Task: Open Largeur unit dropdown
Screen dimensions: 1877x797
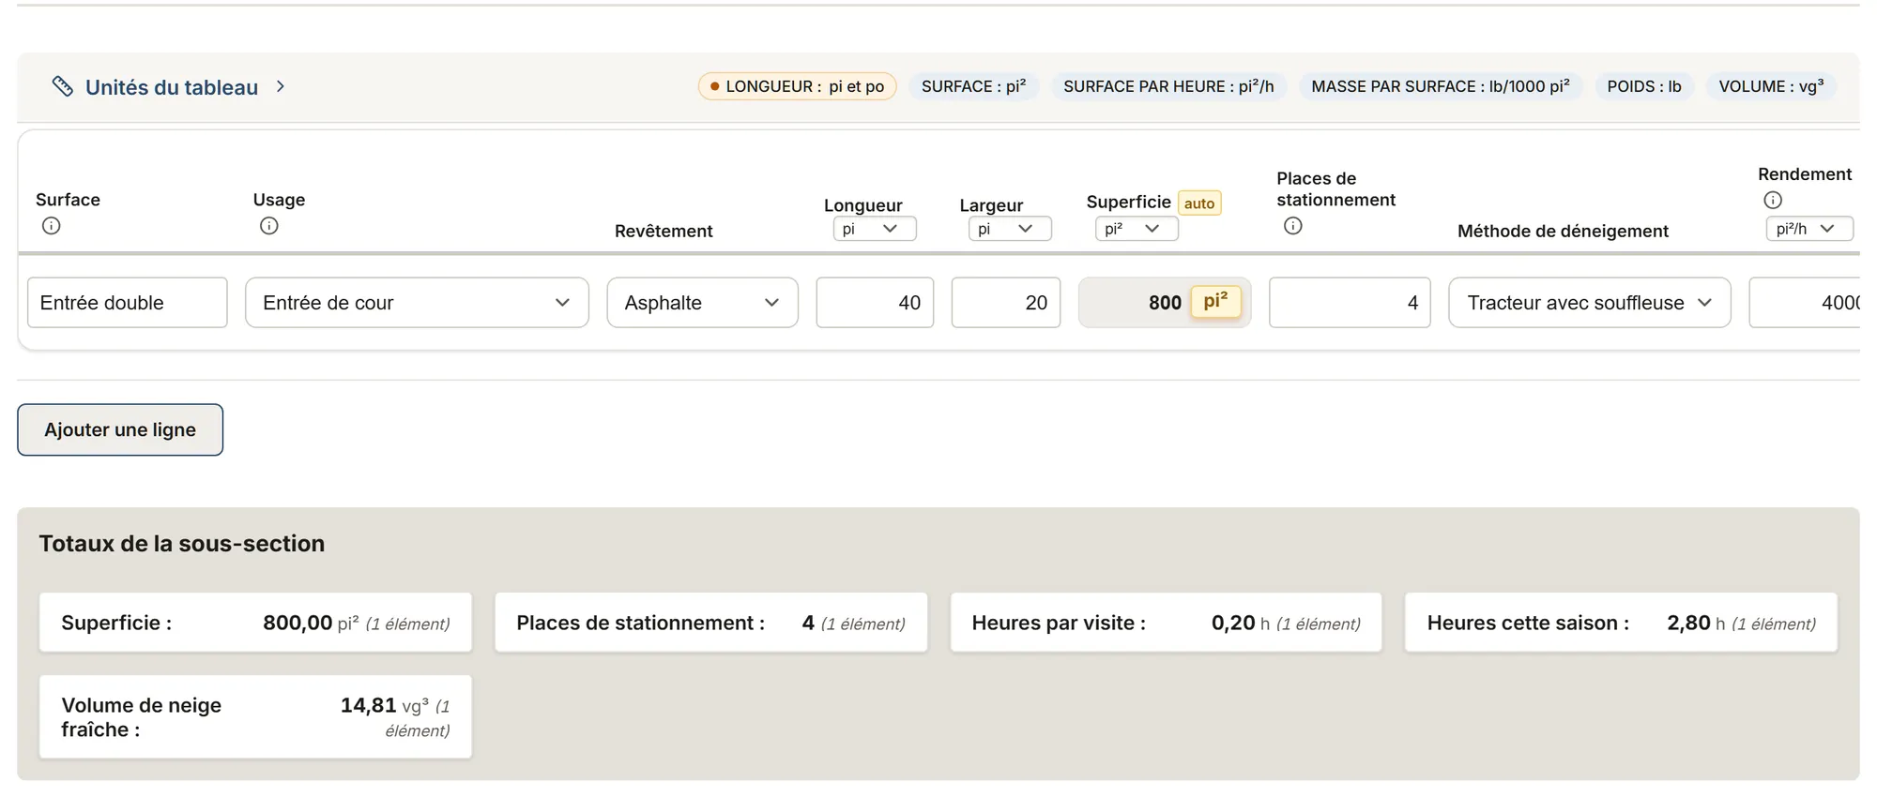Action: pyautogui.click(x=1010, y=229)
